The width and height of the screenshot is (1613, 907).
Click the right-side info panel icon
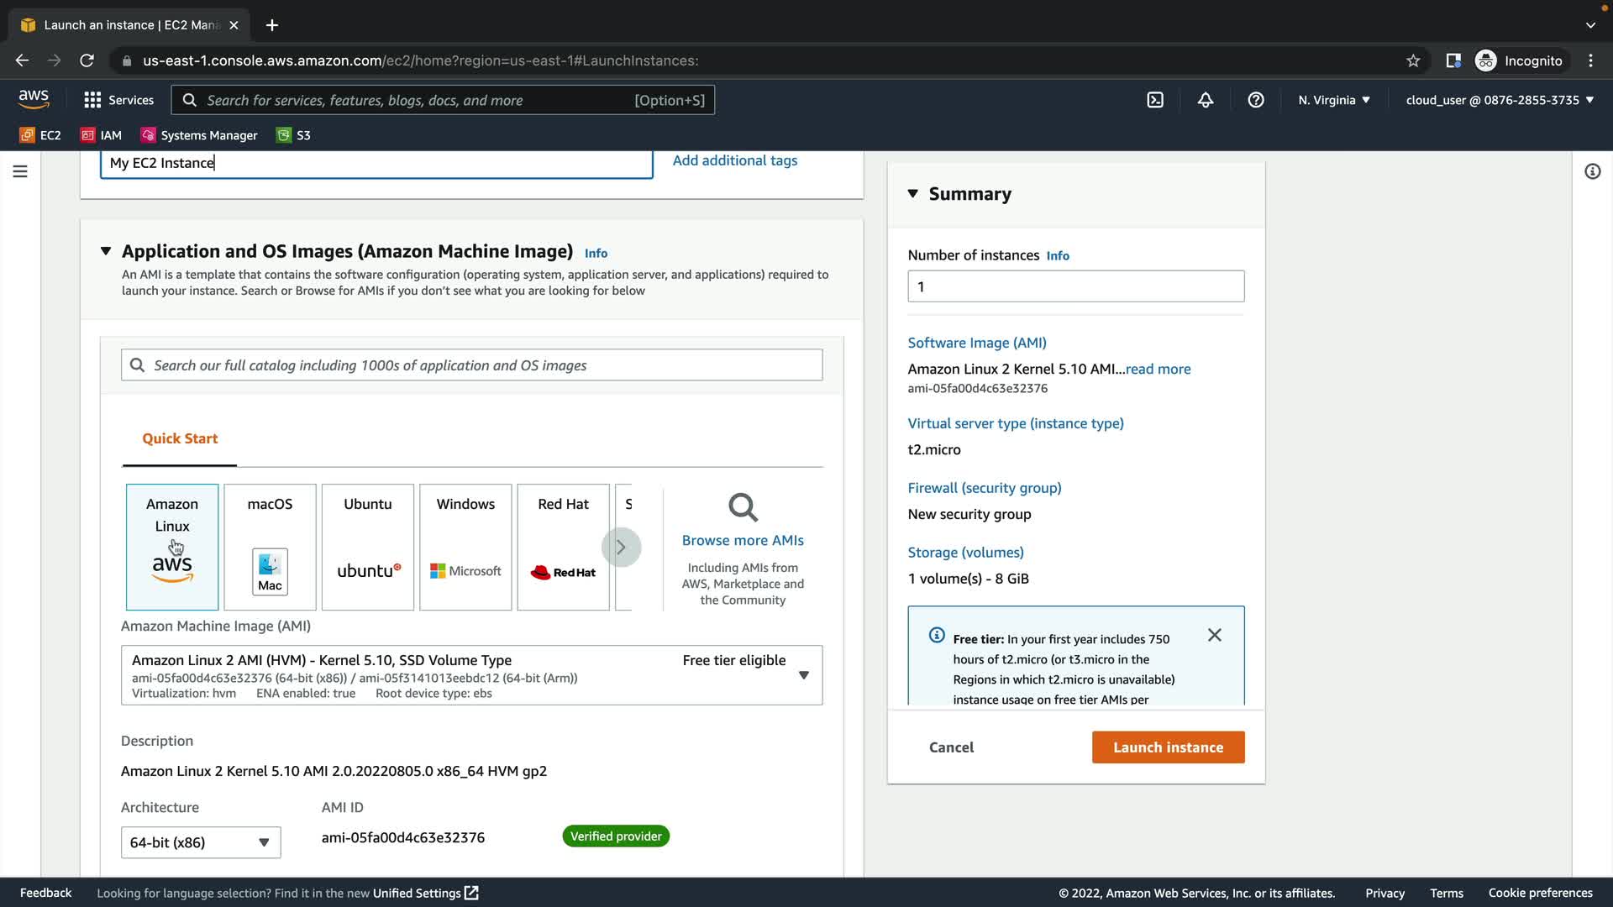click(x=1592, y=171)
